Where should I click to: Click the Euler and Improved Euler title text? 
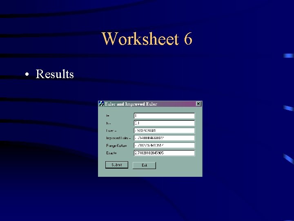point(131,104)
